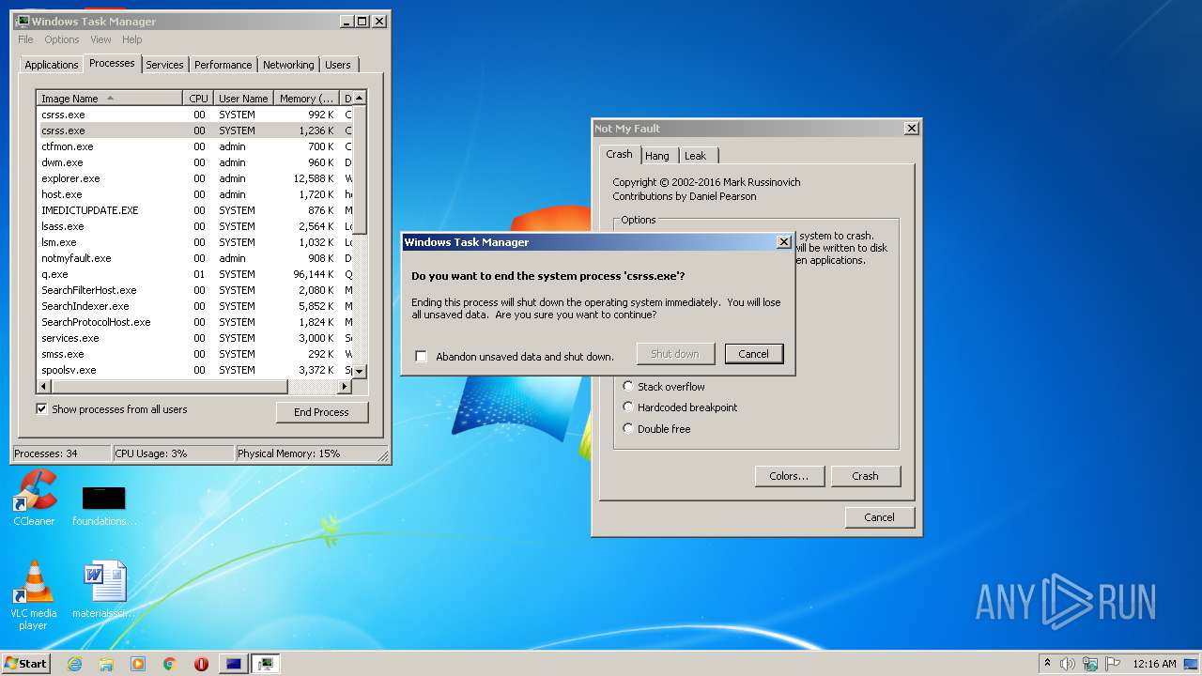The image size is (1202, 676).
Task: Click the taskbar clock showing 12:16 AM
Action: [x=1154, y=664]
